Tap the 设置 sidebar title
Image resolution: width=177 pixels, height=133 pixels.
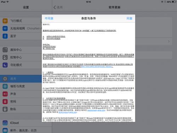coord(26,7)
